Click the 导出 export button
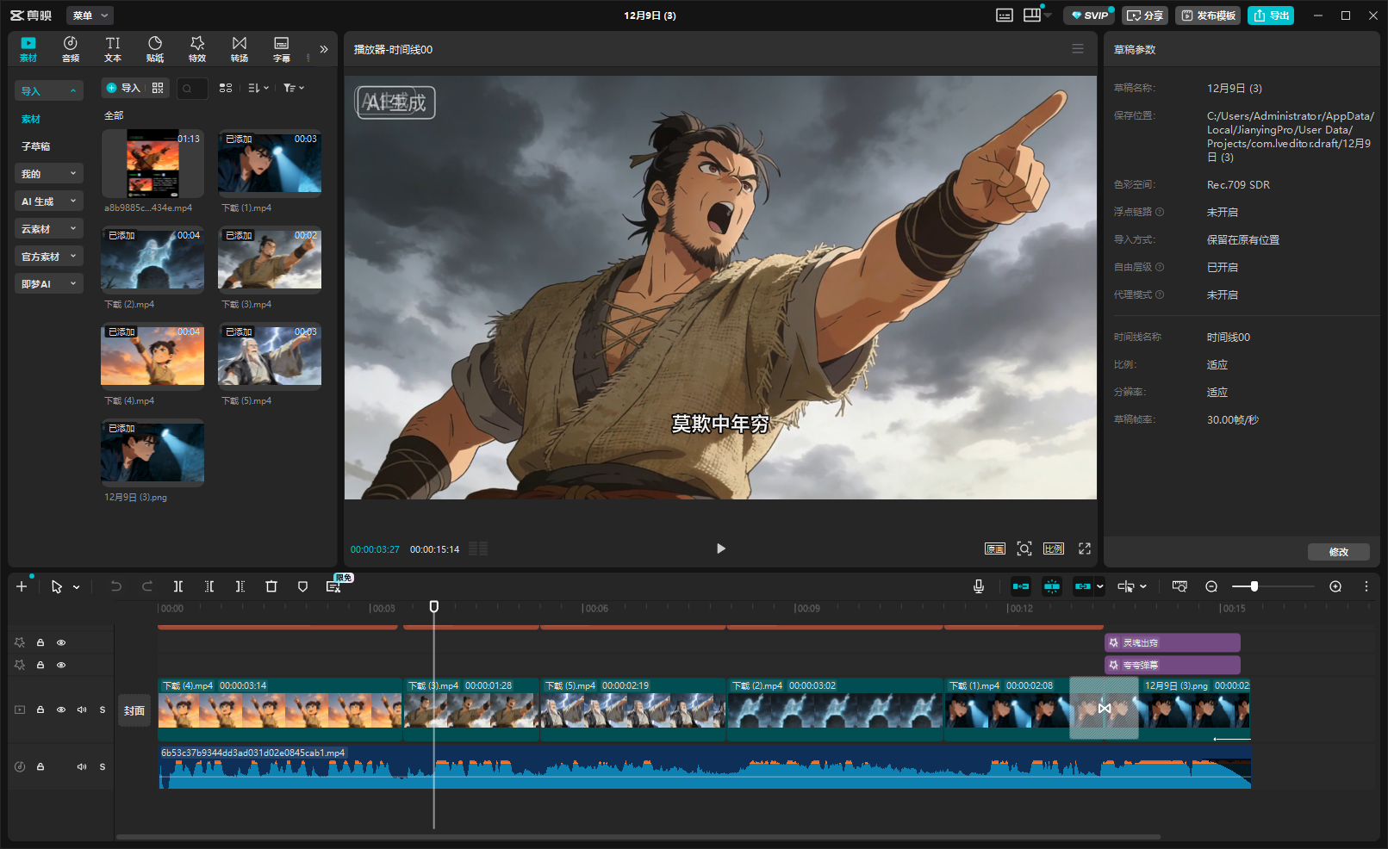This screenshot has width=1388, height=849. coord(1271,15)
